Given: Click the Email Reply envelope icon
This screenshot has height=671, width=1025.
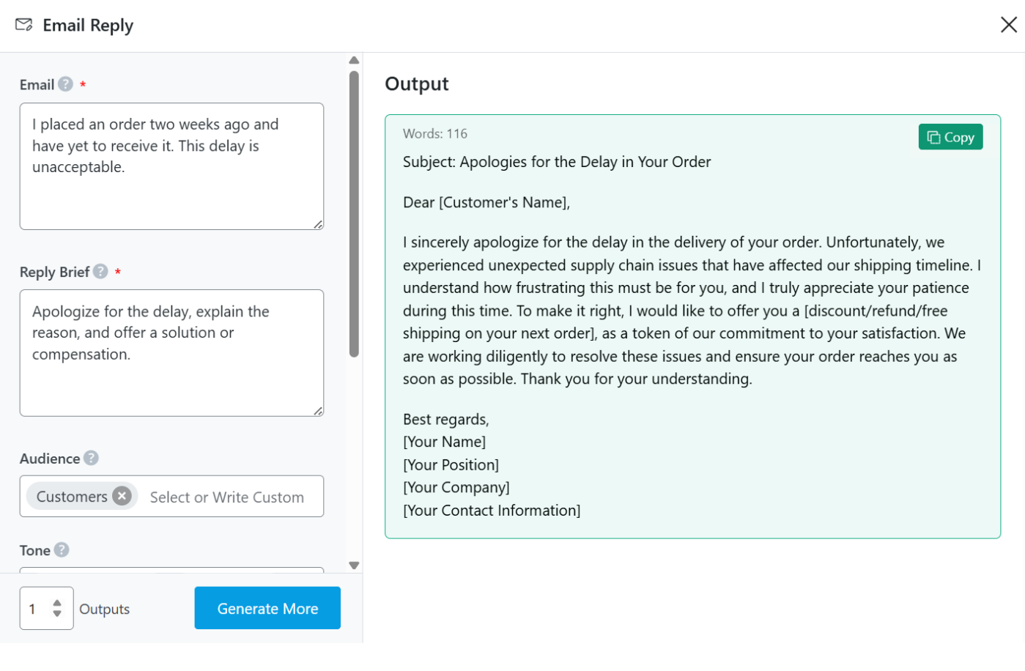Looking at the screenshot, I should pyautogui.click(x=24, y=25).
